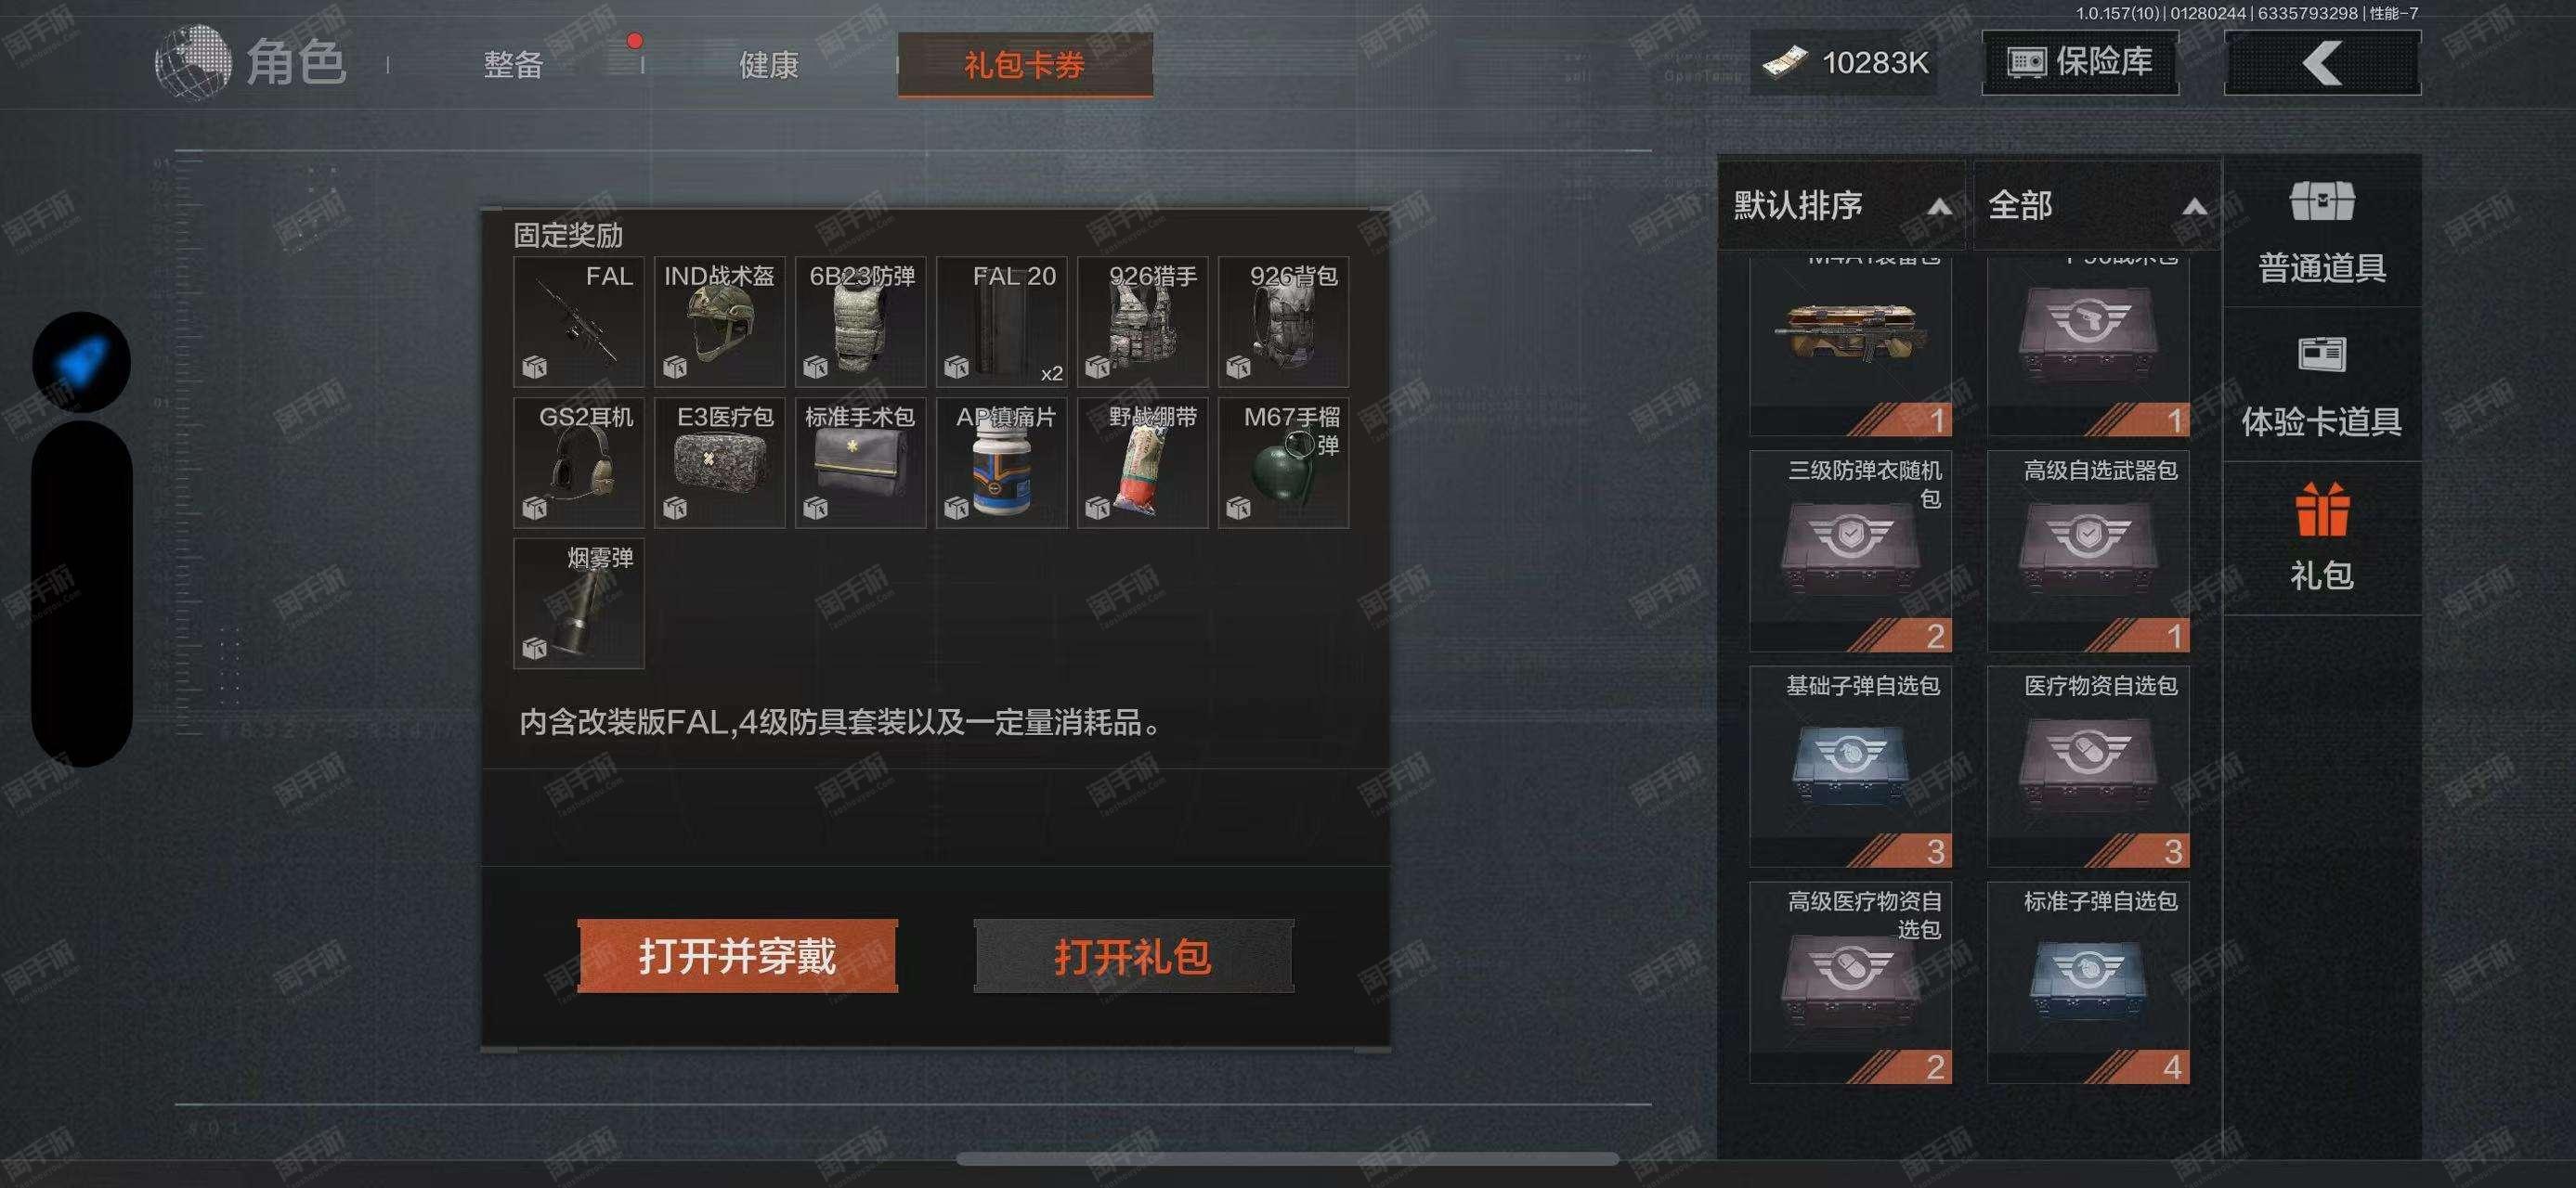
Task: Click the AP镇痛片 painkiller bottle icon
Action: [x=1002, y=462]
